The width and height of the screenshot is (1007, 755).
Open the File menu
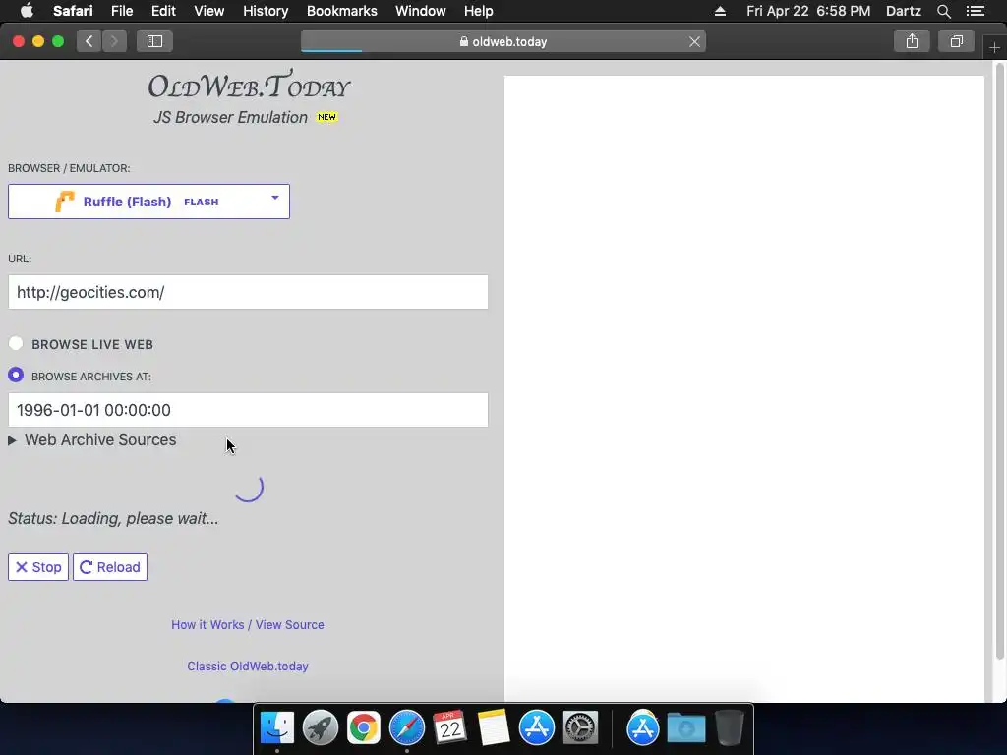coord(121,11)
